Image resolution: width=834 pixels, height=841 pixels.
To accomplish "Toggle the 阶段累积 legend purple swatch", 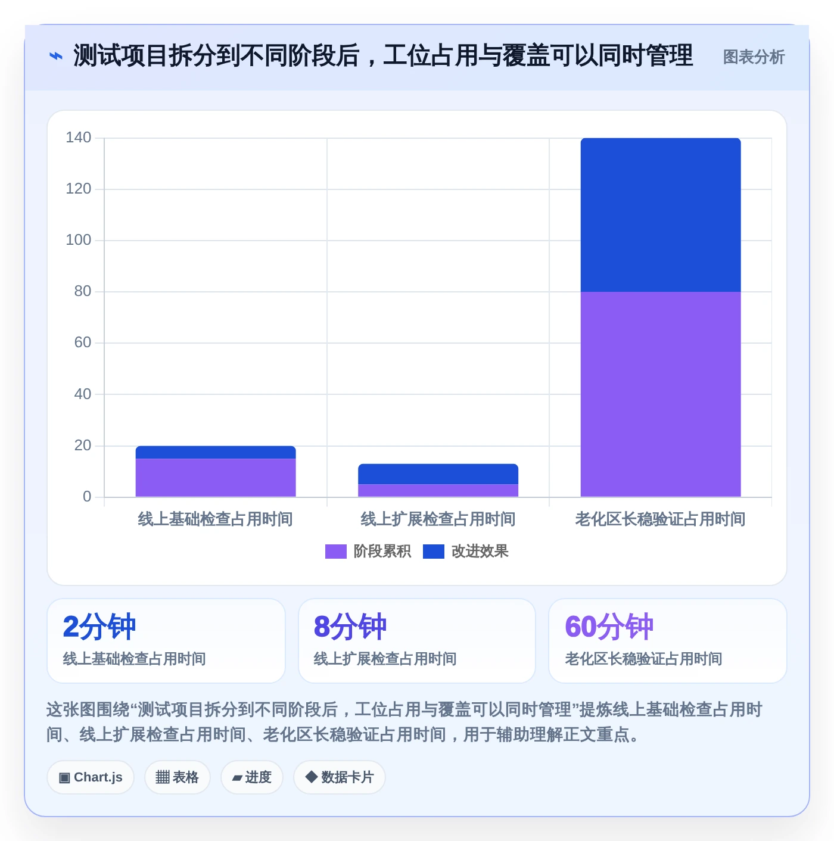I will pyautogui.click(x=335, y=552).
